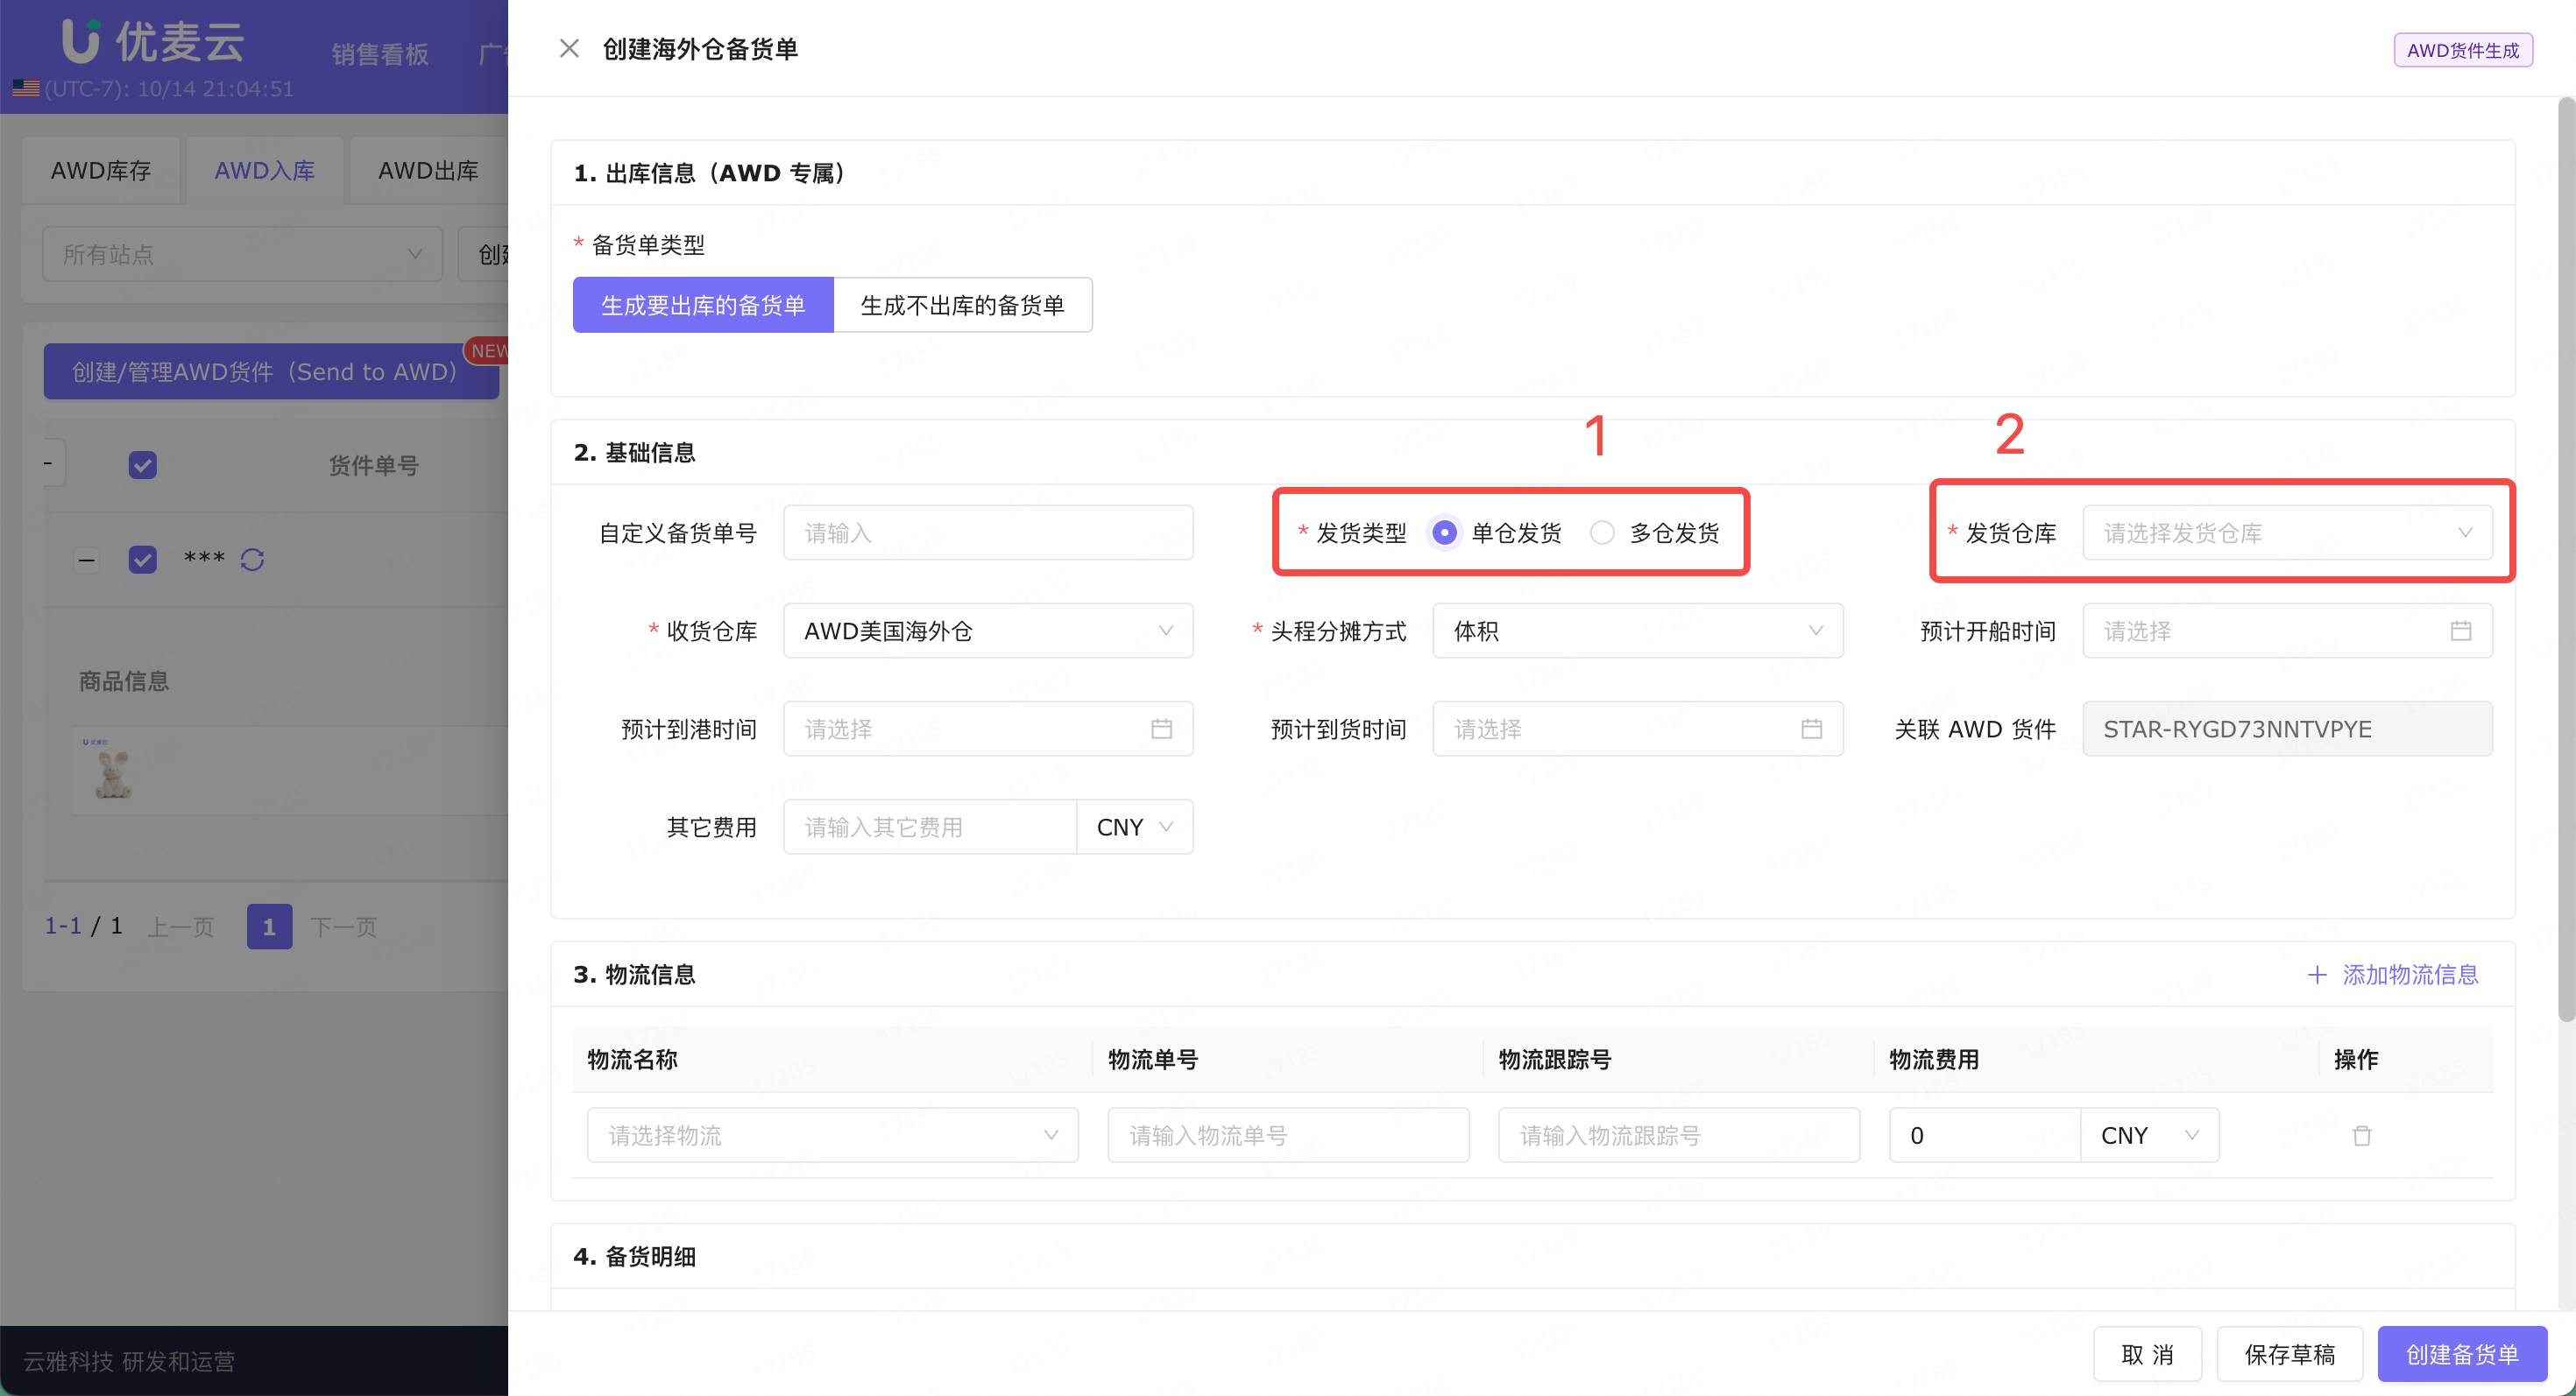Switch to AWD出库 tab
2576x1396 pixels.
(428, 170)
